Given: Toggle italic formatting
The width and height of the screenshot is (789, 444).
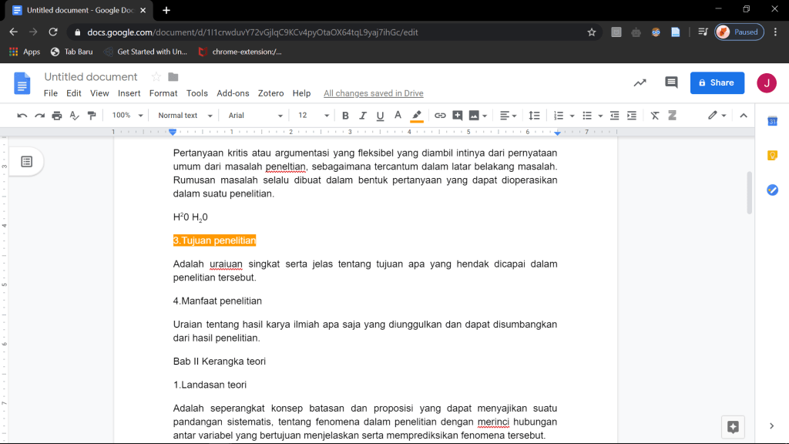Looking at the screenshot, I should tap(363, 116).
